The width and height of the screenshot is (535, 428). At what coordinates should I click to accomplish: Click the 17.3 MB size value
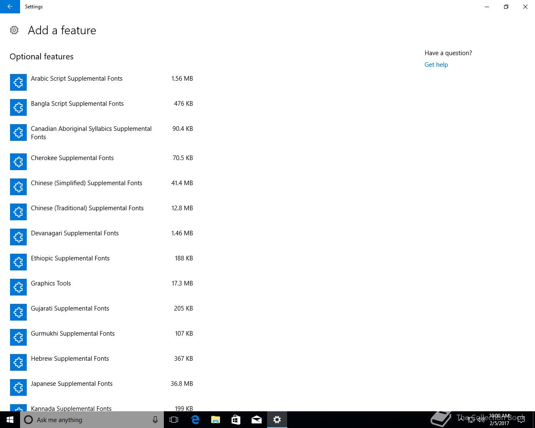(x=182, y=283)
